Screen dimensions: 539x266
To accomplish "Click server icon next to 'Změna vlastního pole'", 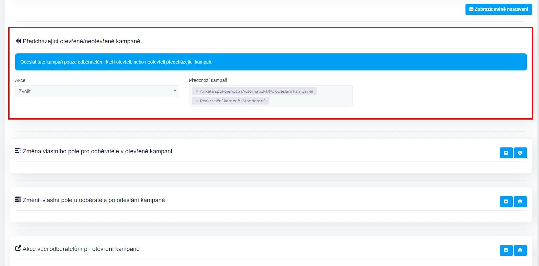I will (18, 151).
